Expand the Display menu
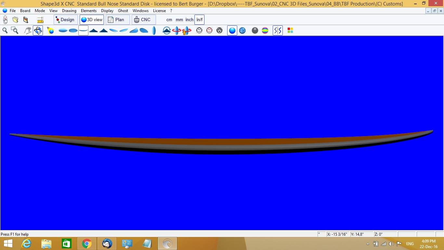 click(x=107, y=11)
